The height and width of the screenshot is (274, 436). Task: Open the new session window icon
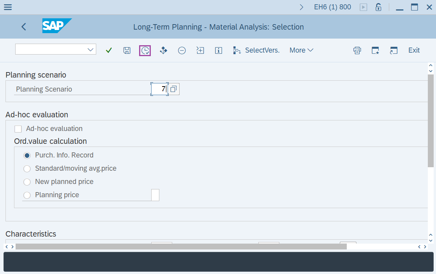[394, 50]
